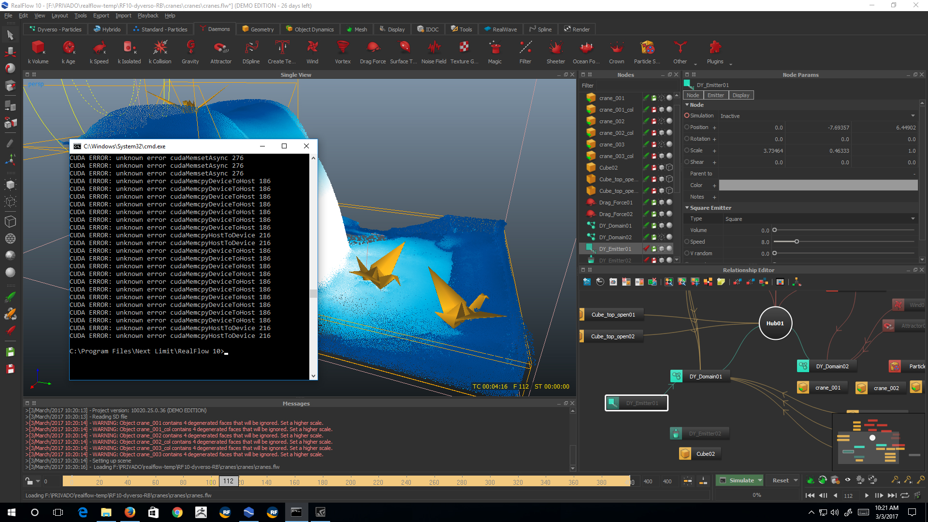Open the Simulation state dropdown

(x=818, y=116)
